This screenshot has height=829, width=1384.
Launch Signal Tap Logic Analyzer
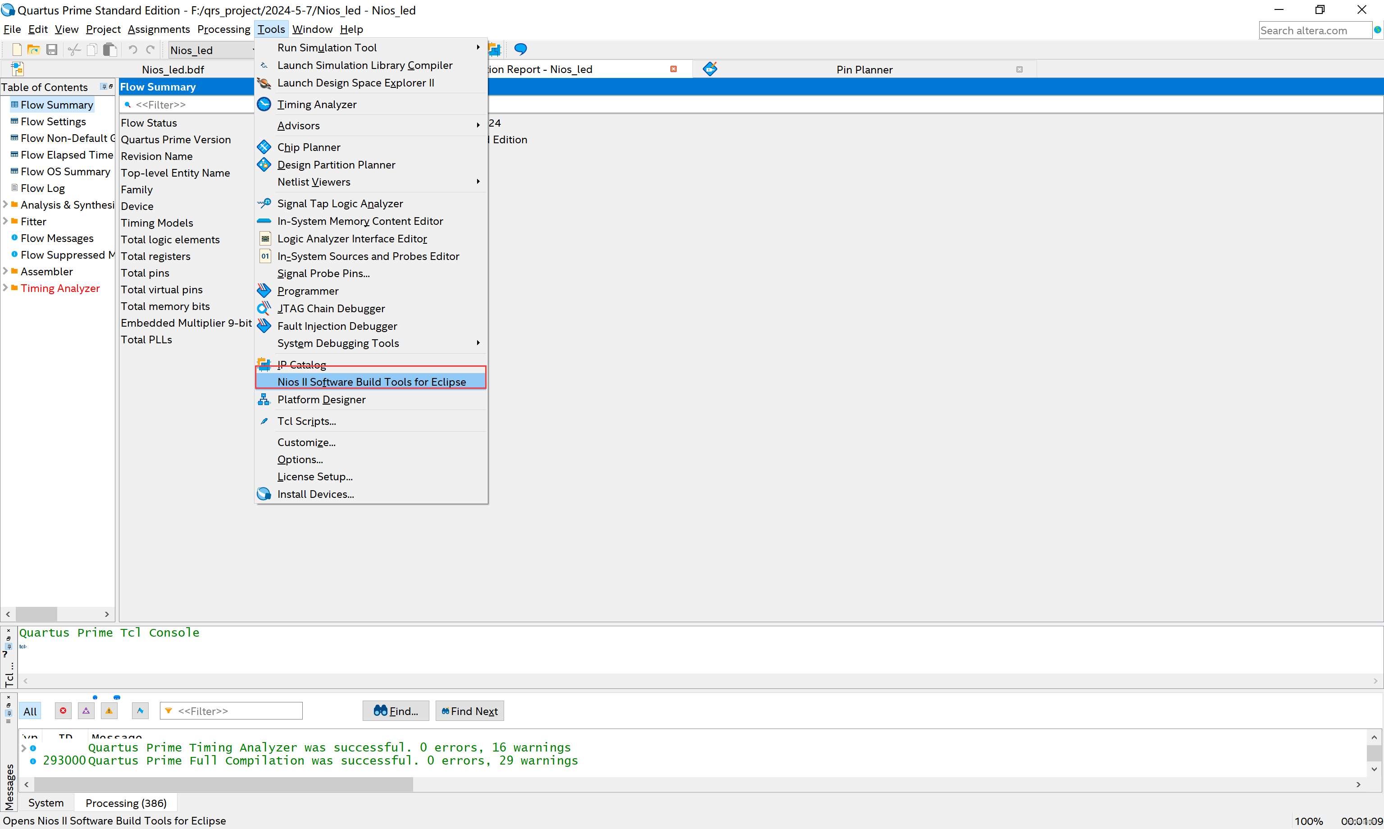(371, 203)
